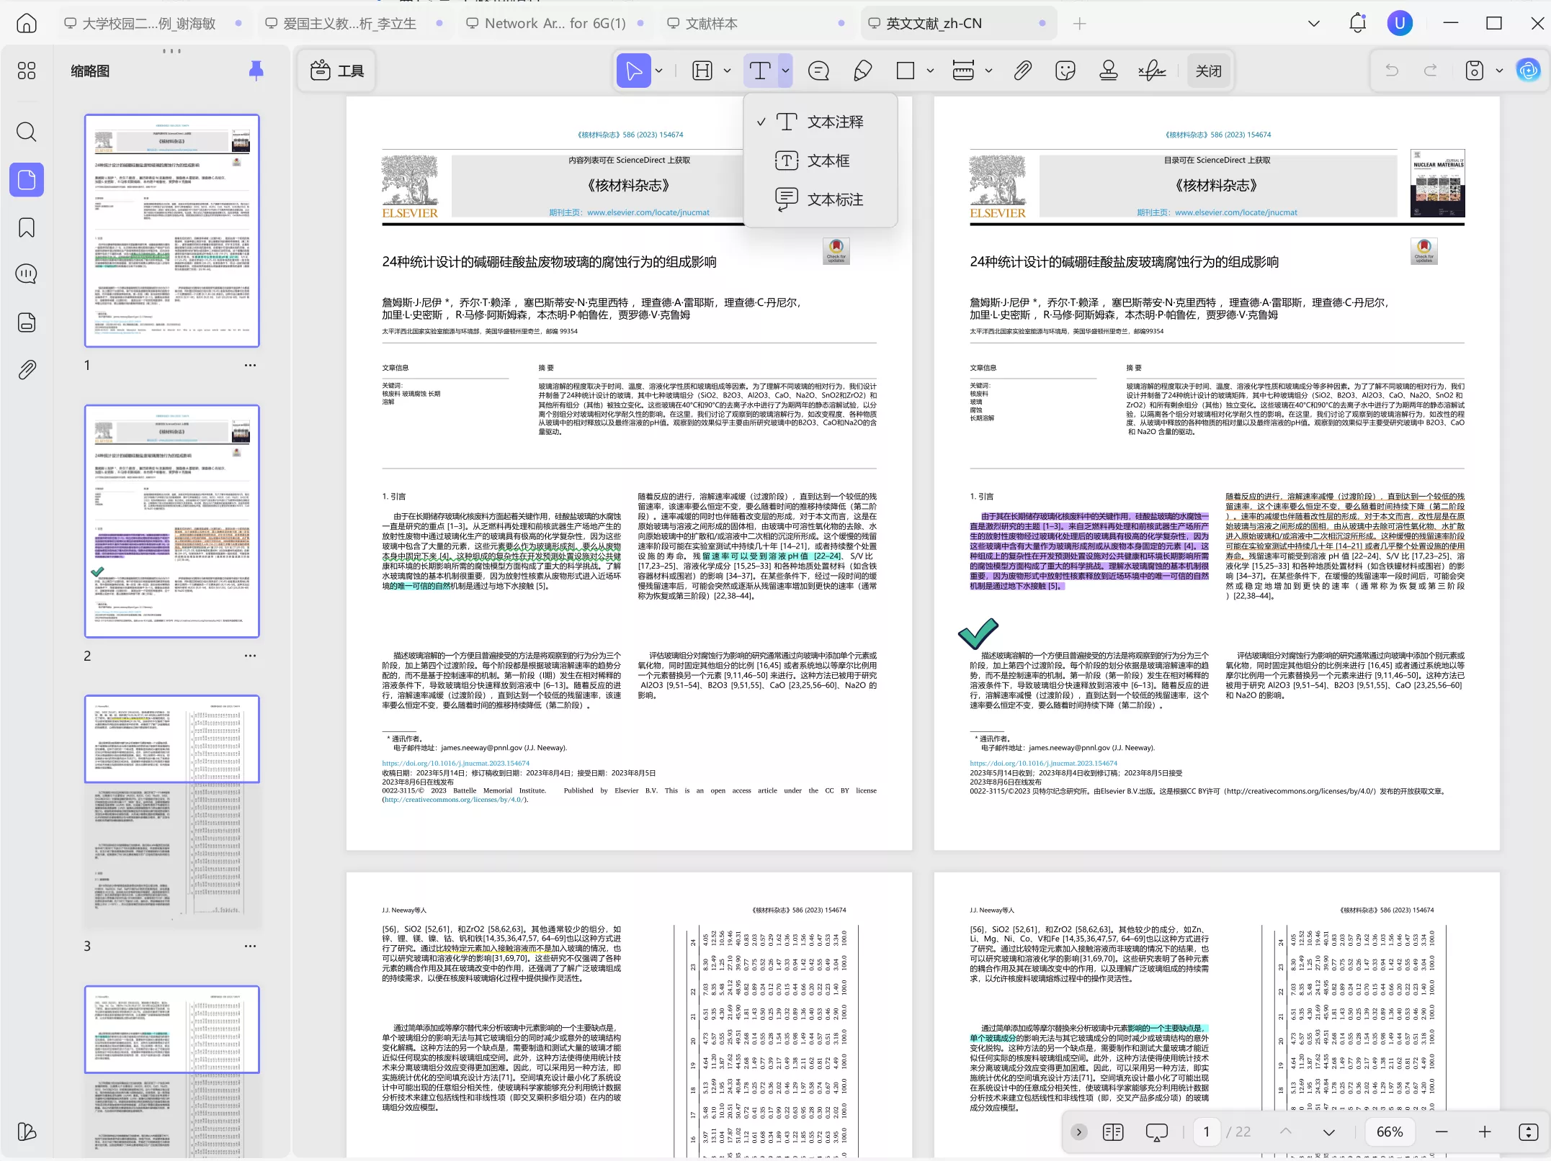Click the signature tool icon
Image resolution: width=1551 pixels, height=1161 pixels.
click(1151, 71)
